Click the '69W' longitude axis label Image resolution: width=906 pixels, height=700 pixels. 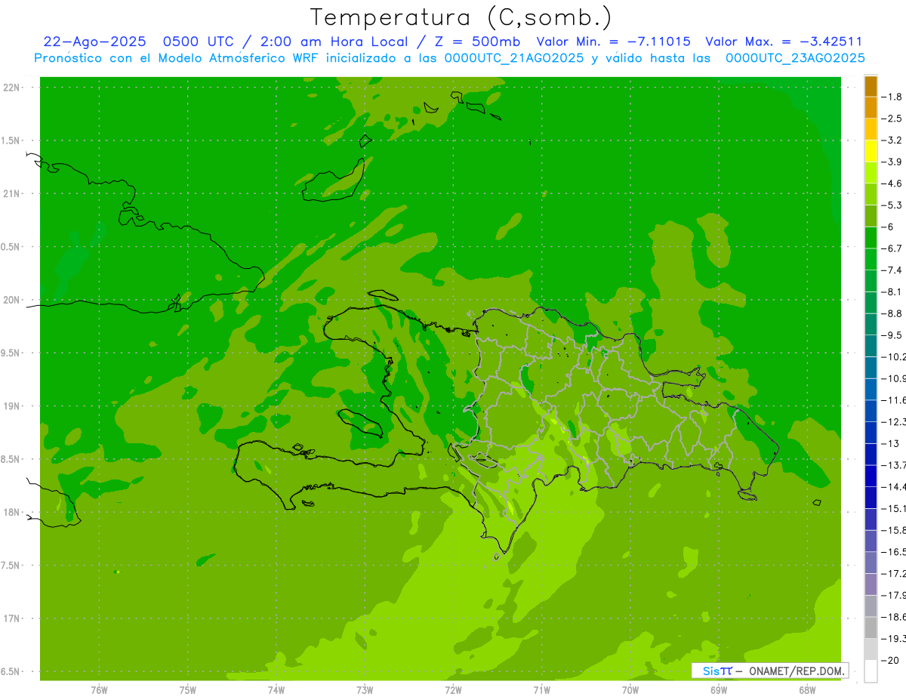719,690
